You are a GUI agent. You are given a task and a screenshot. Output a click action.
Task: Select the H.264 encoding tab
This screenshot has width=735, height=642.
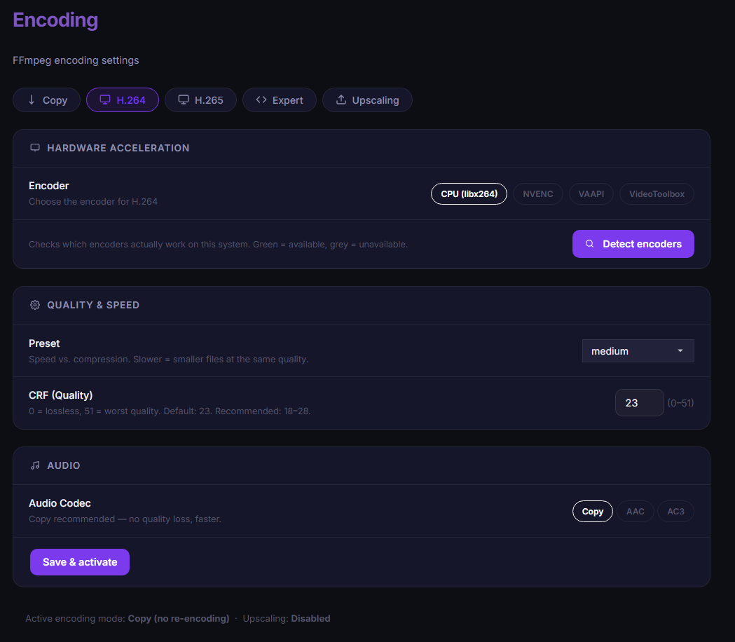click(x=123, y=100)
